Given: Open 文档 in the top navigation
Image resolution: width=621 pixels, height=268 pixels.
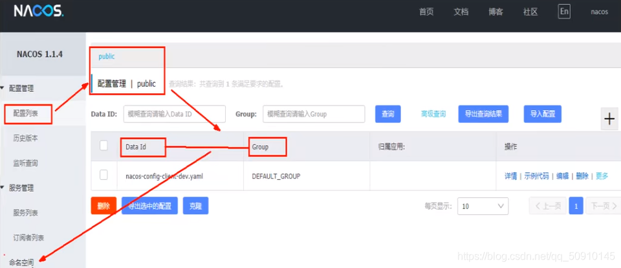Looking at the screenshot, I should coord(461,12).
